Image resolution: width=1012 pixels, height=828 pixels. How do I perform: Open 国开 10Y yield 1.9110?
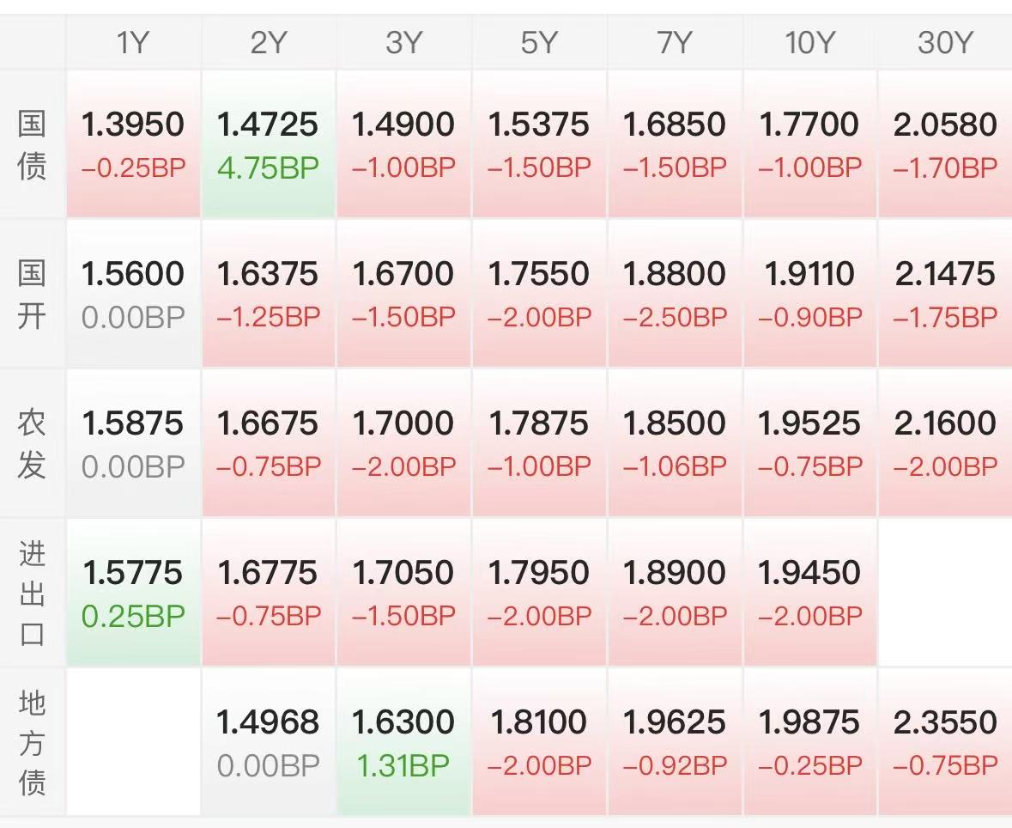[809, 294]
